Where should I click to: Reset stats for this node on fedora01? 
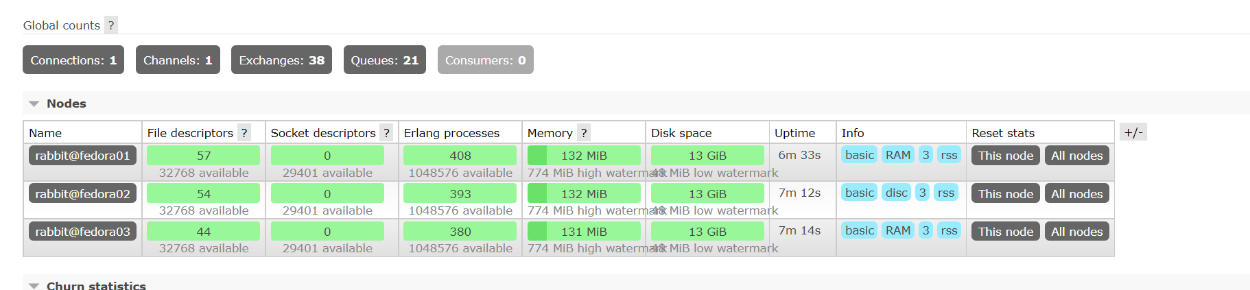[1005, 156]
